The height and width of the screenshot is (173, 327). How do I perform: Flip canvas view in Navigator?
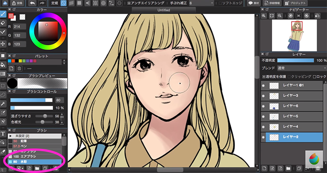coord(317,16)
